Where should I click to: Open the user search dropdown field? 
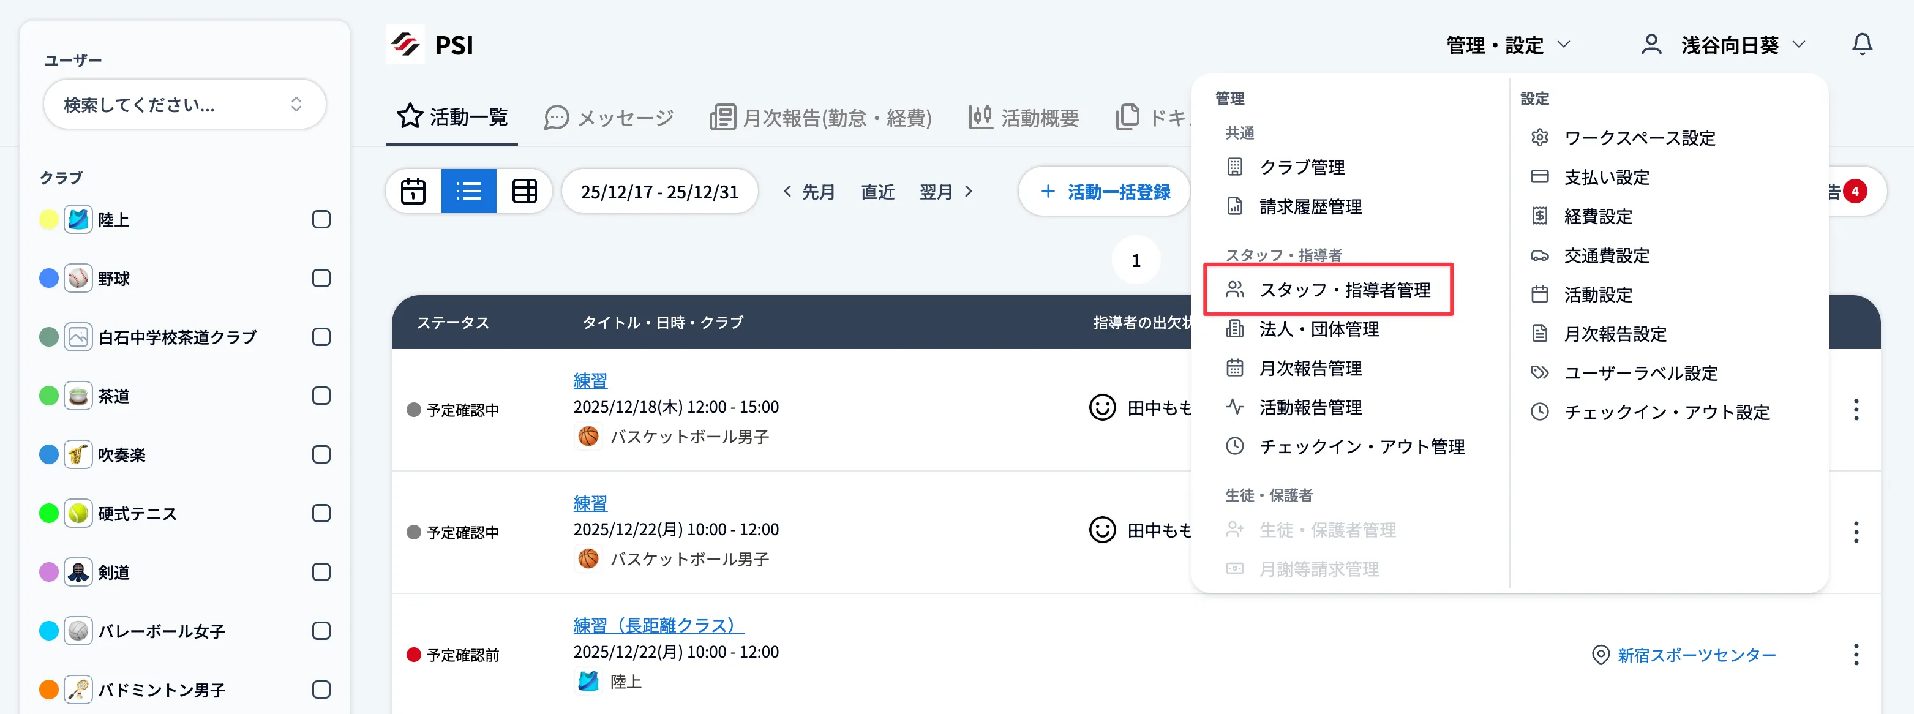(184, 104)
